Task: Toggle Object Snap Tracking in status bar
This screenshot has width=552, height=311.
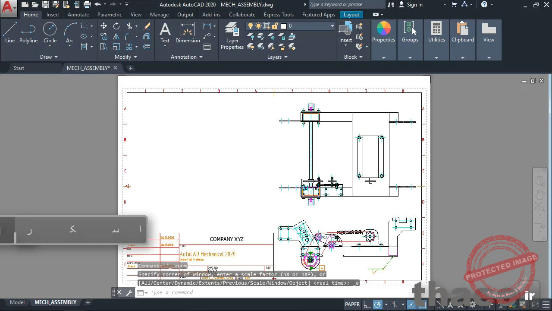Action: pos(411,305)
